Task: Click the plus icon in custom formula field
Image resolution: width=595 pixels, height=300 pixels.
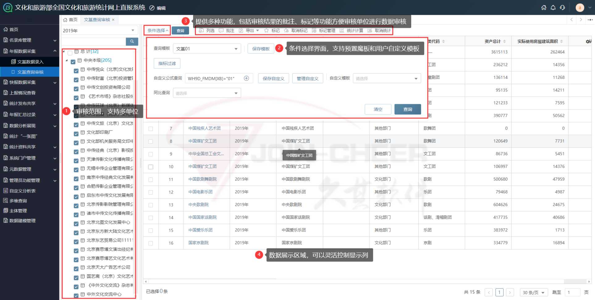Action: point(246,78)
